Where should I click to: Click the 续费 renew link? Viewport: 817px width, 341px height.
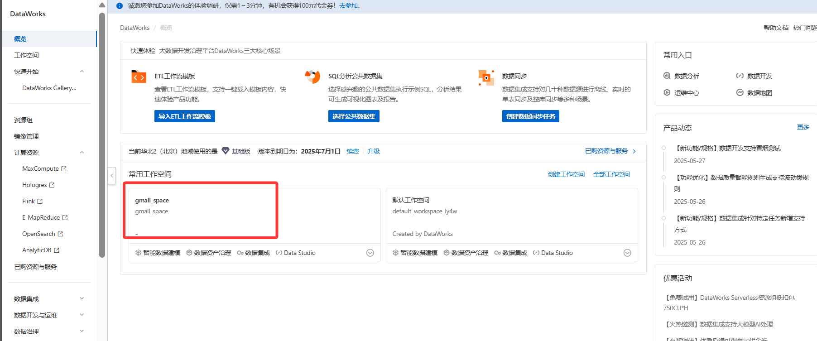(353, 151)
